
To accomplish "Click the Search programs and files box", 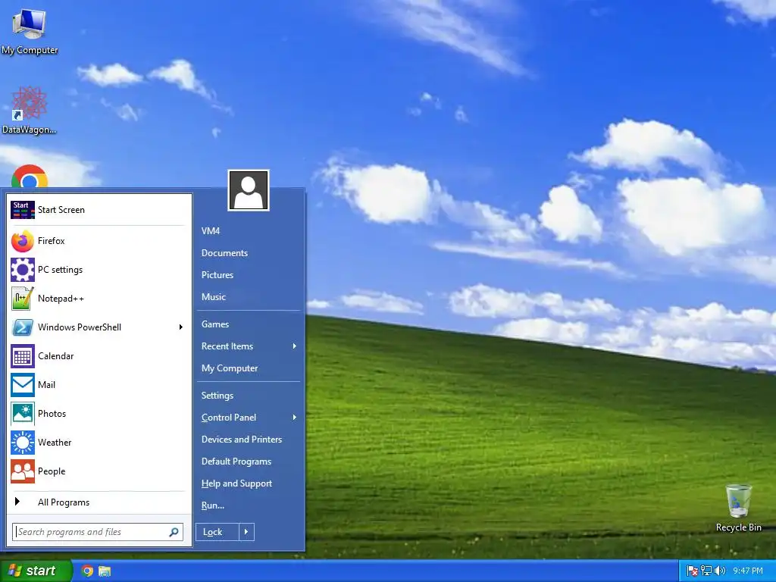I will tap(98, 532).
